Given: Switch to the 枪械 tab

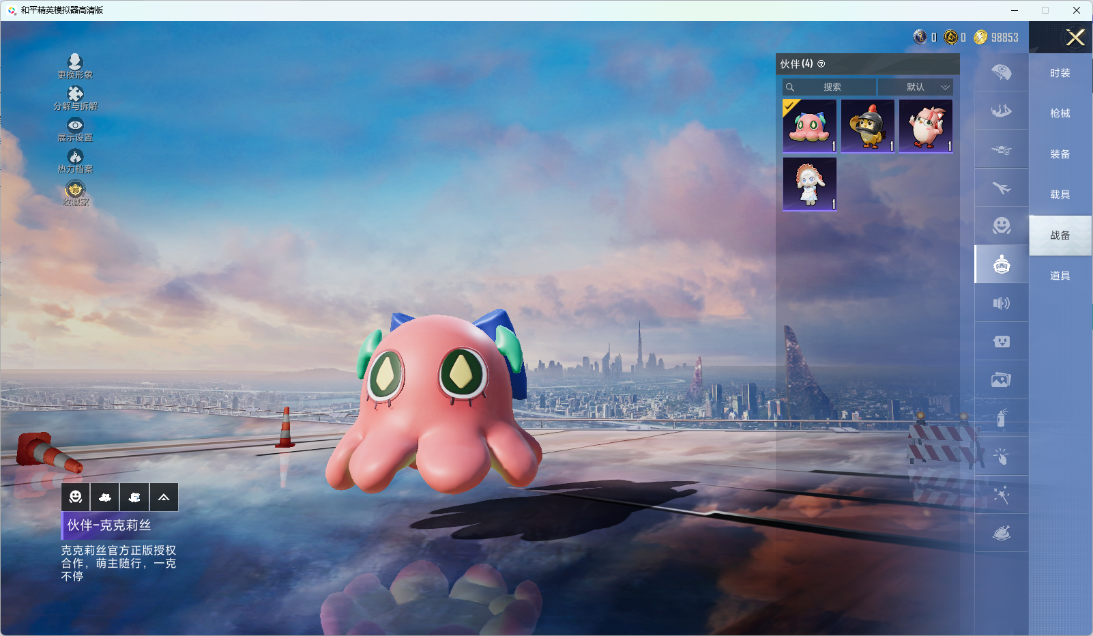Looking at the screenshot, I should [x=1060, y=113].
